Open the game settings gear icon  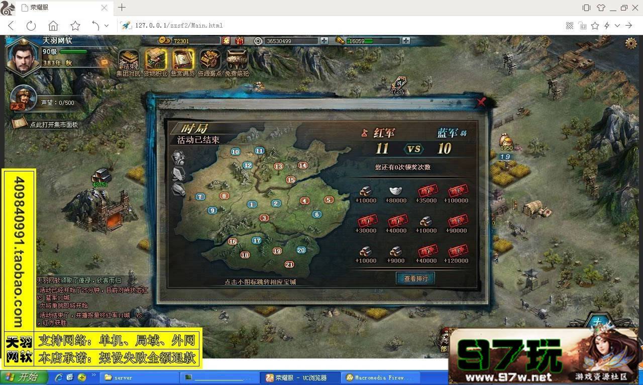[631, 43]
